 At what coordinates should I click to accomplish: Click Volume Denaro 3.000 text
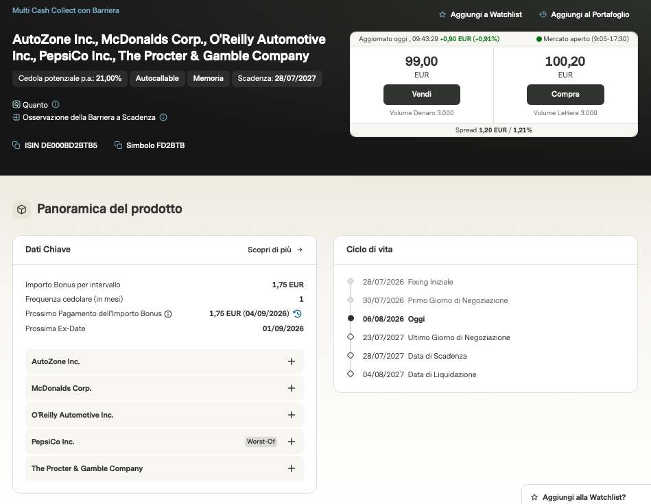(x=421, y=113)
